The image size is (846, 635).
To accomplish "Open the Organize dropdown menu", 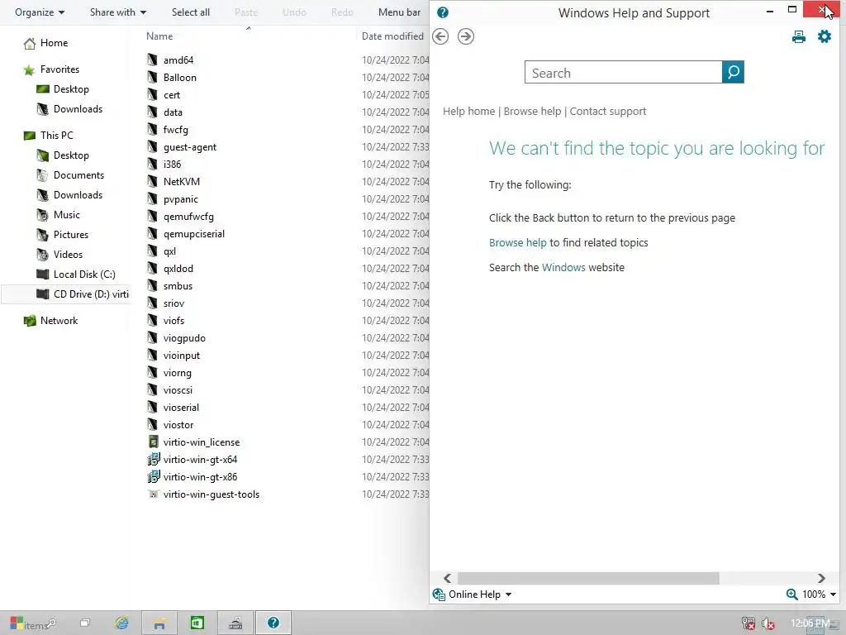I will 40,12.
